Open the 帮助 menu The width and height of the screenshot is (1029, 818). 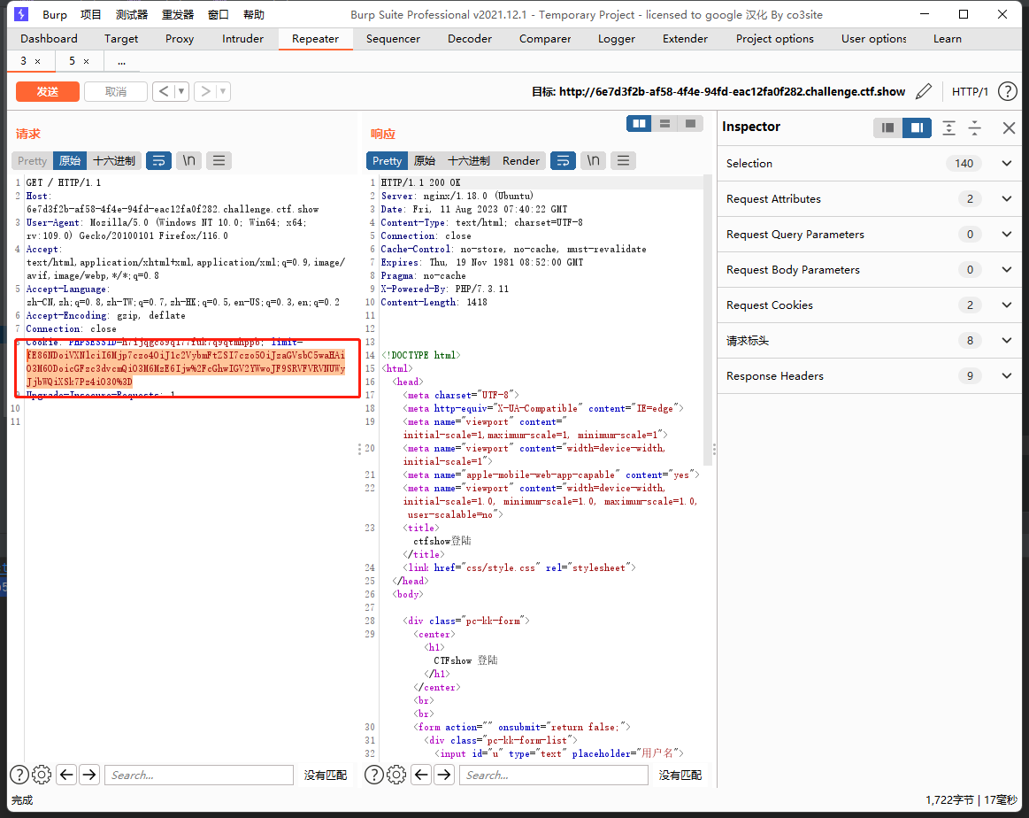[x=253, y=14]
